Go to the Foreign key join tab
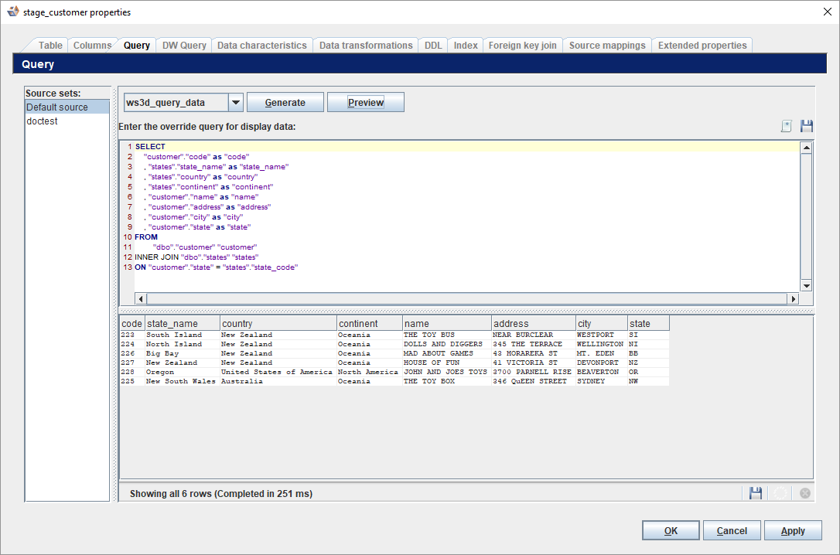840x555 pixels. [522, 46]
